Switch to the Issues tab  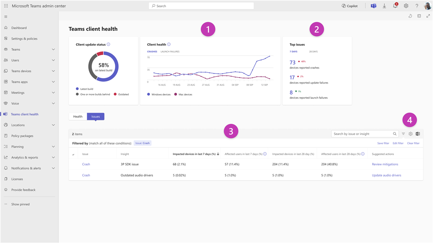[x=95, y=117]
